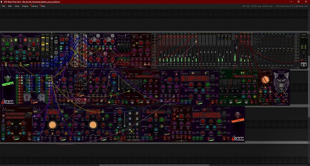The height and width of the screenshot is (166, 310).
Task: Click the boombox icon on Audio module
Action: [x=303, y=64]
